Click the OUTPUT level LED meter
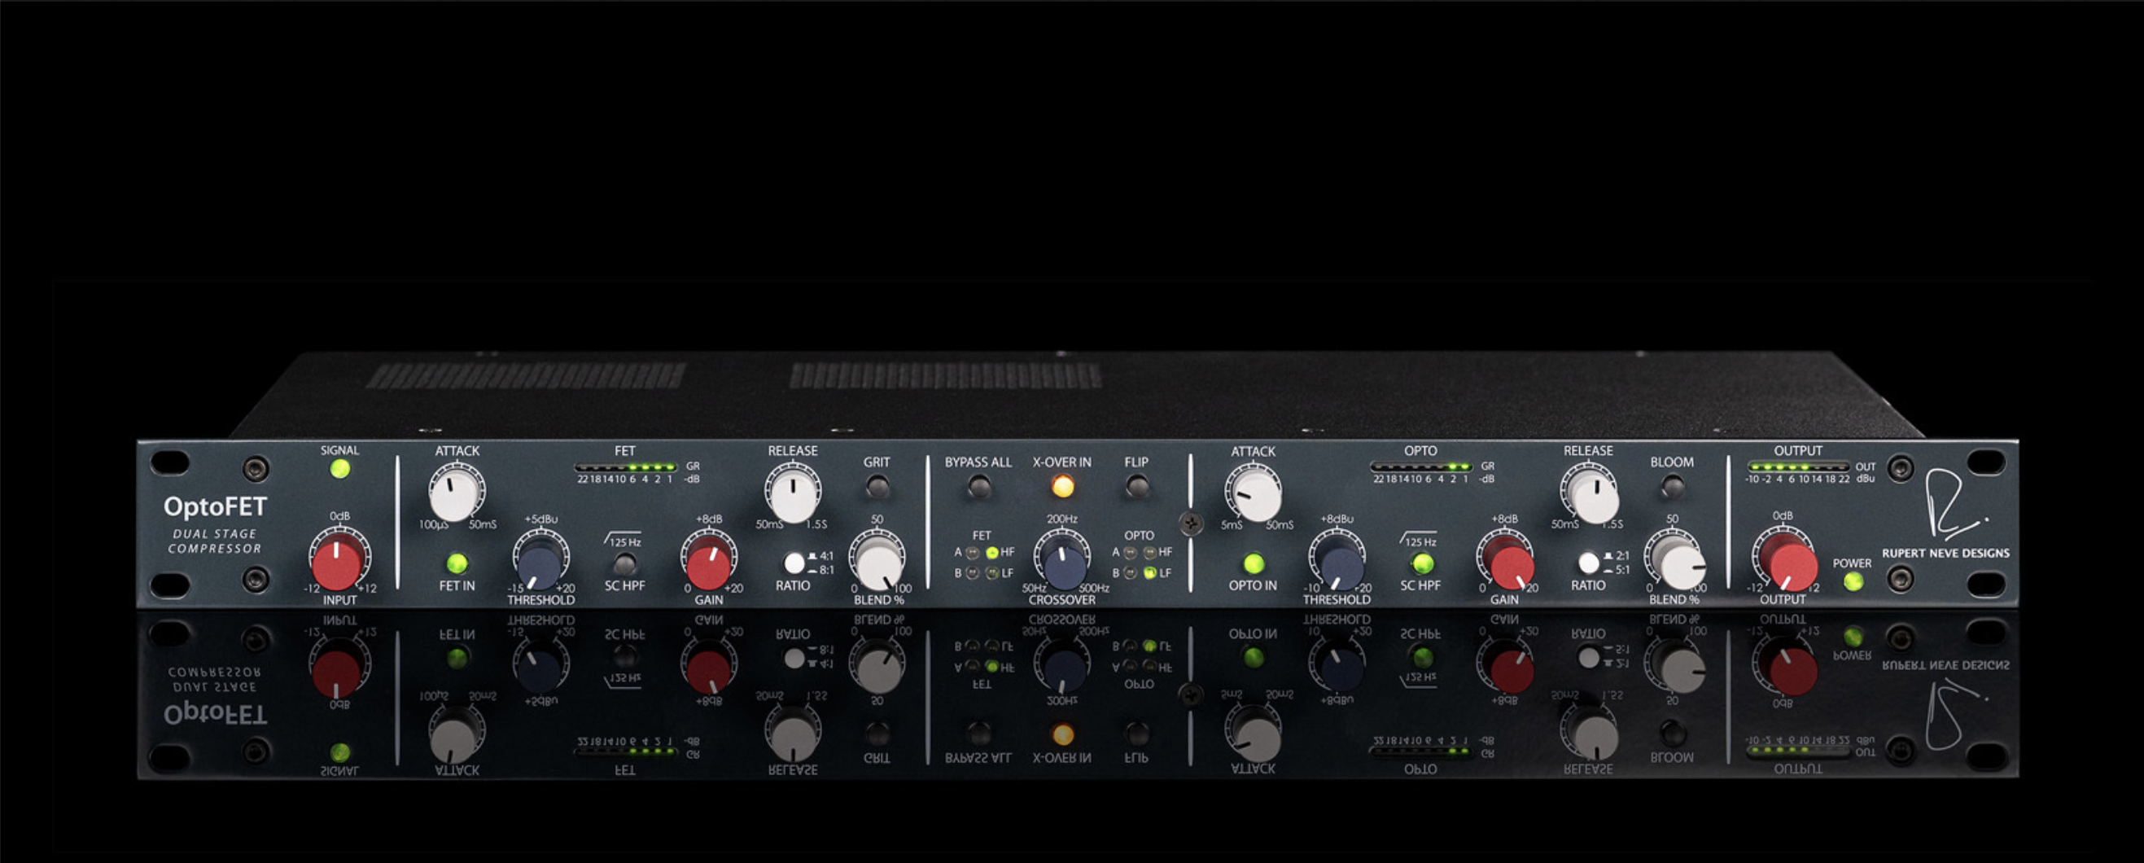This screenshot has width=2144, height=863. pos(1799,467)
